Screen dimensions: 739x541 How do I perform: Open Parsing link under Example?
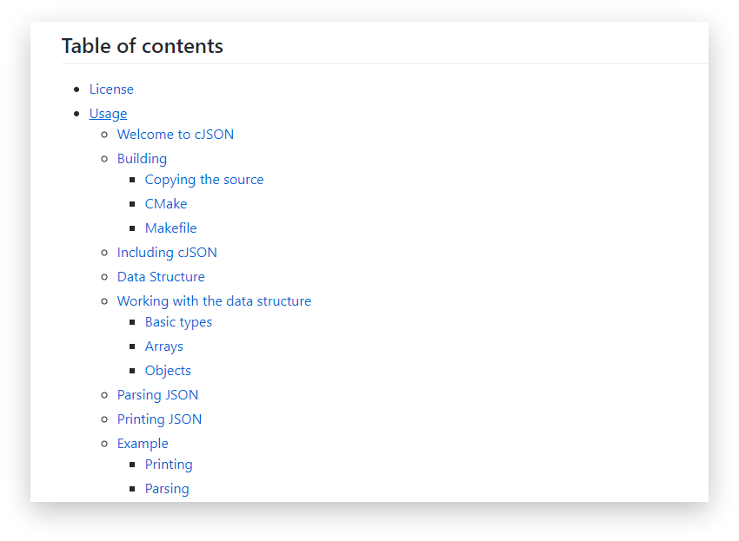[x=167, y=489]
